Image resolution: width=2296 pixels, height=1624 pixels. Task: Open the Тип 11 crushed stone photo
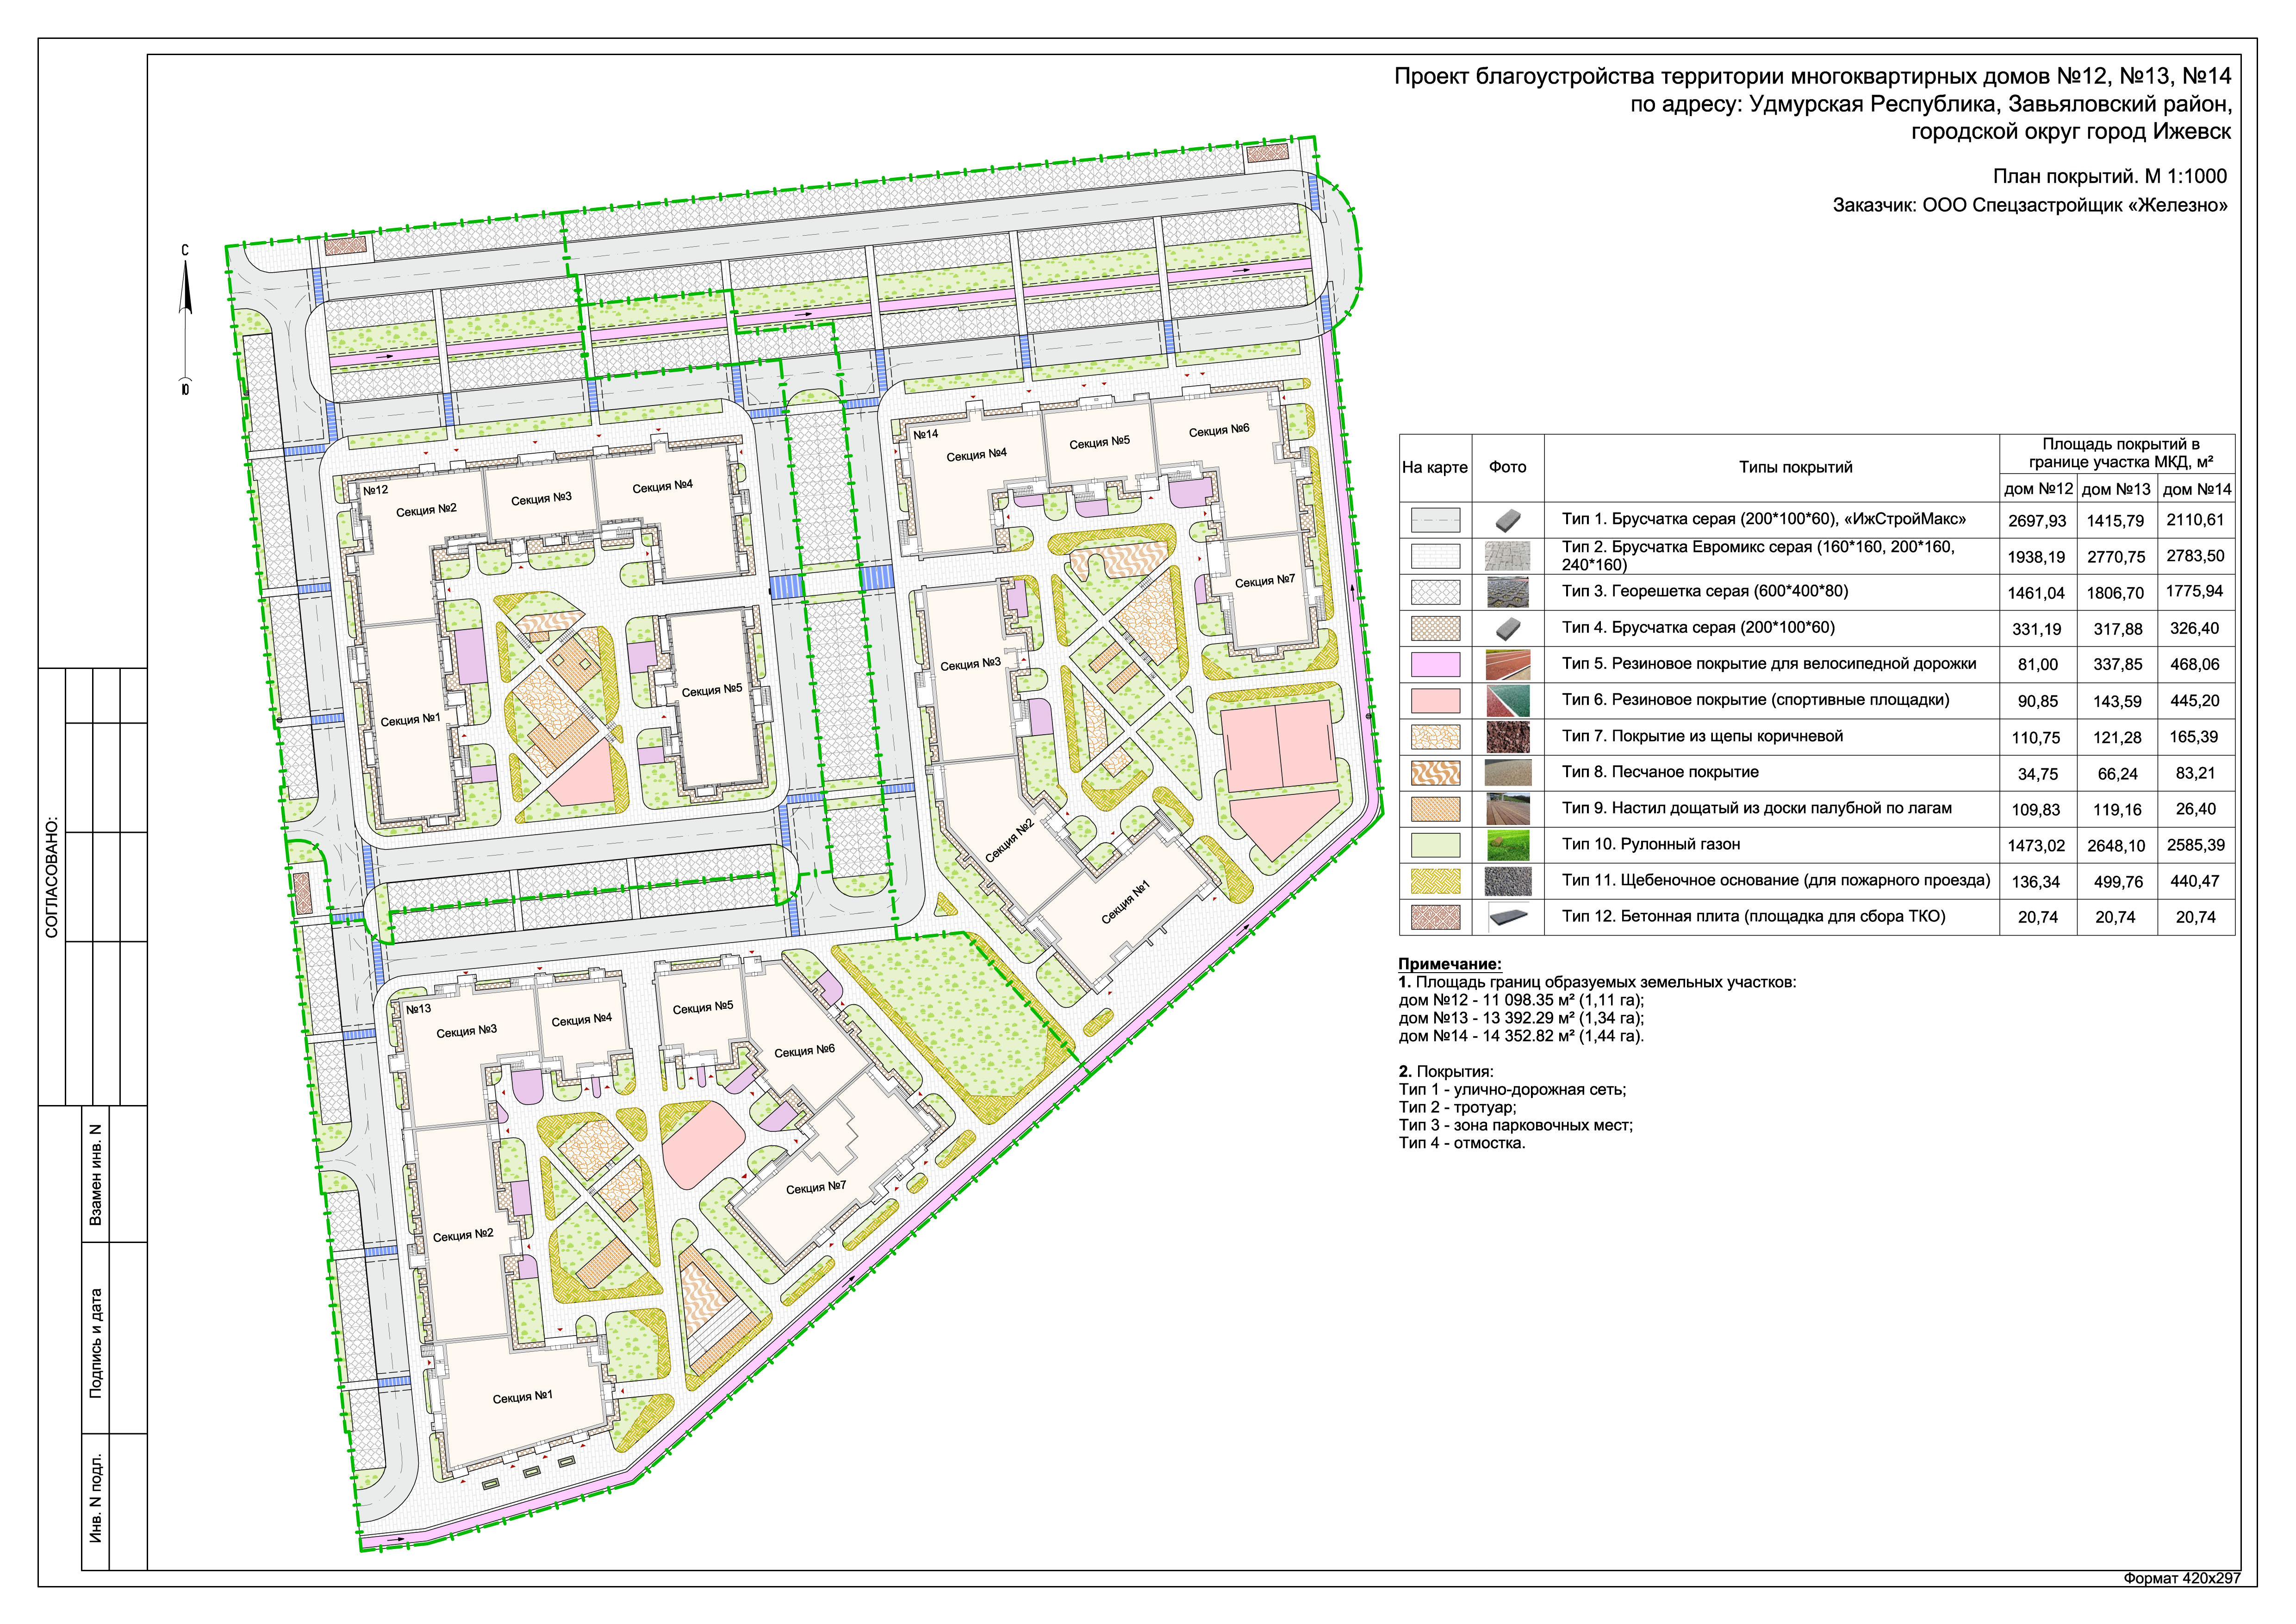coord(1508,881)
